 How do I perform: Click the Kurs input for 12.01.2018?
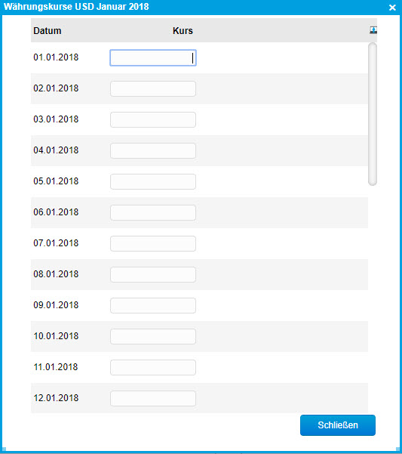pos(153,398)
